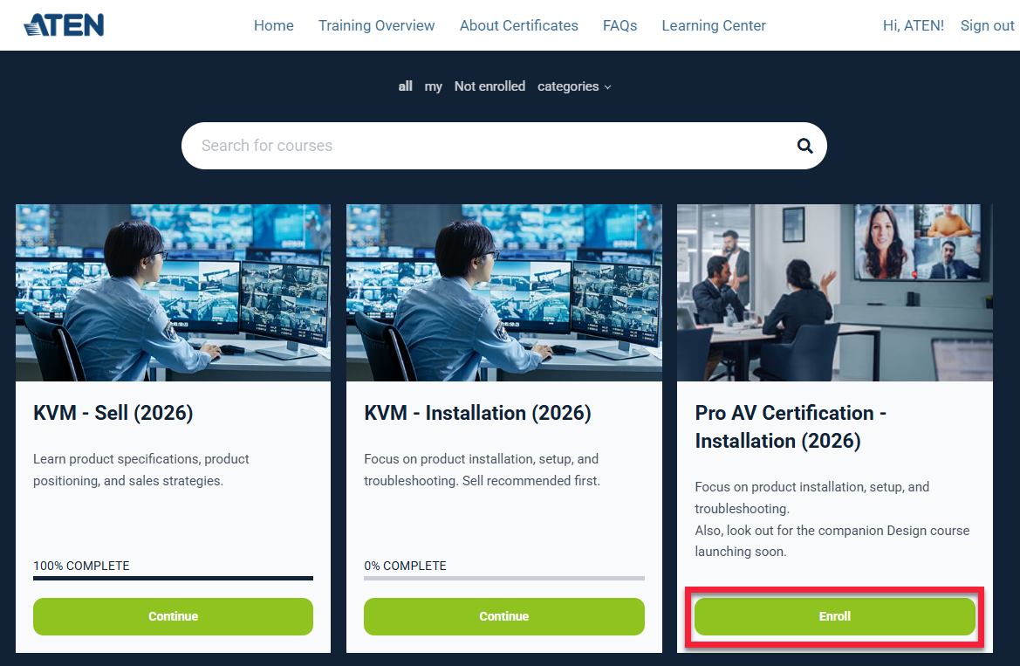The height and width of the screenshot is (666, 1020).
Task: Navigate to Learning Center
Action: (713, 25)
